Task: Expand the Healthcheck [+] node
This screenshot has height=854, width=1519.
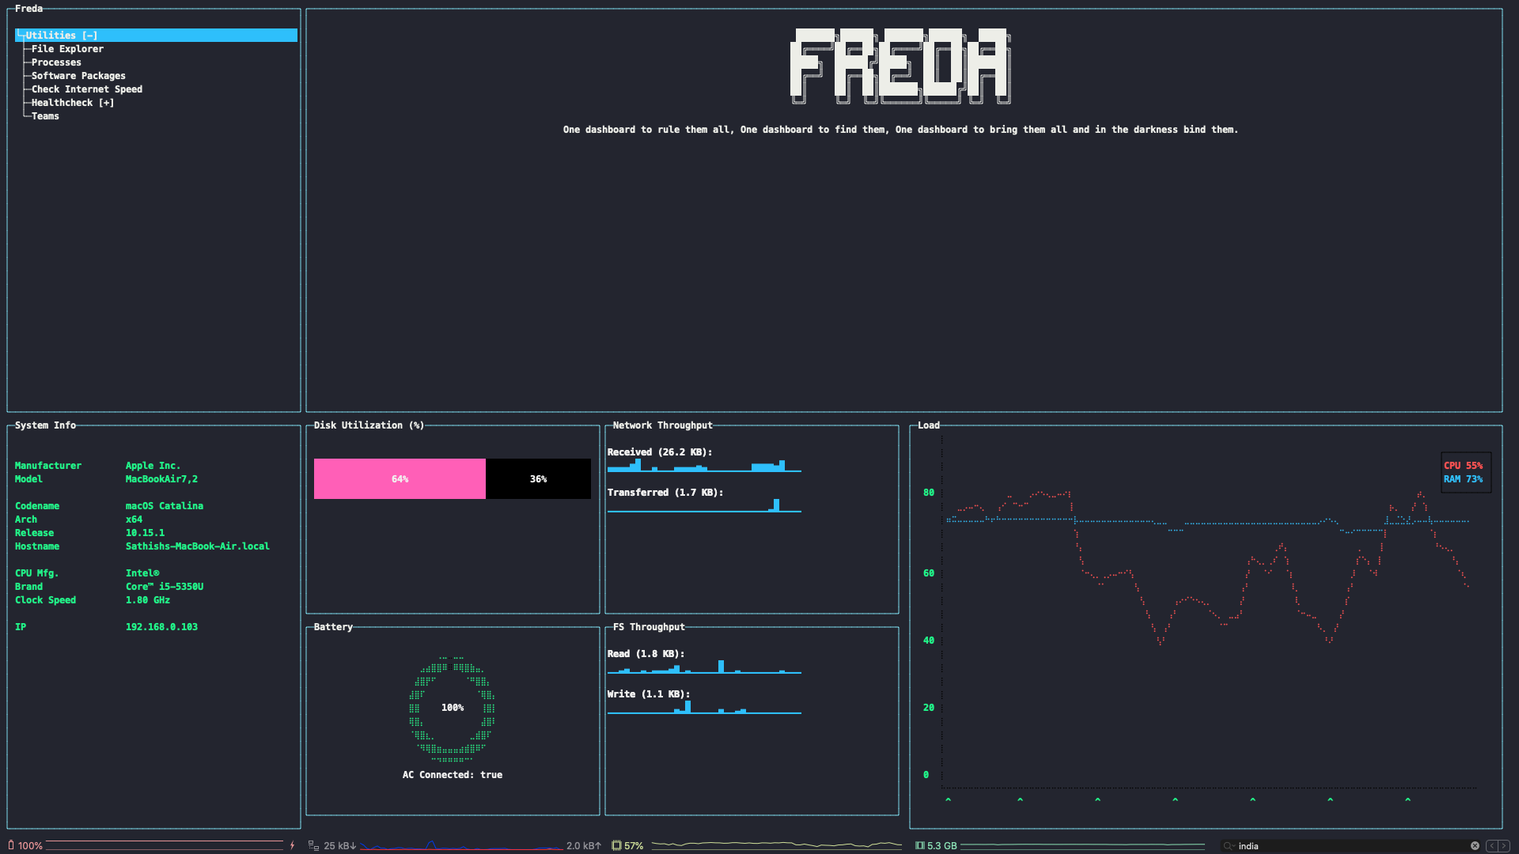Action: [x=73, y=103]
